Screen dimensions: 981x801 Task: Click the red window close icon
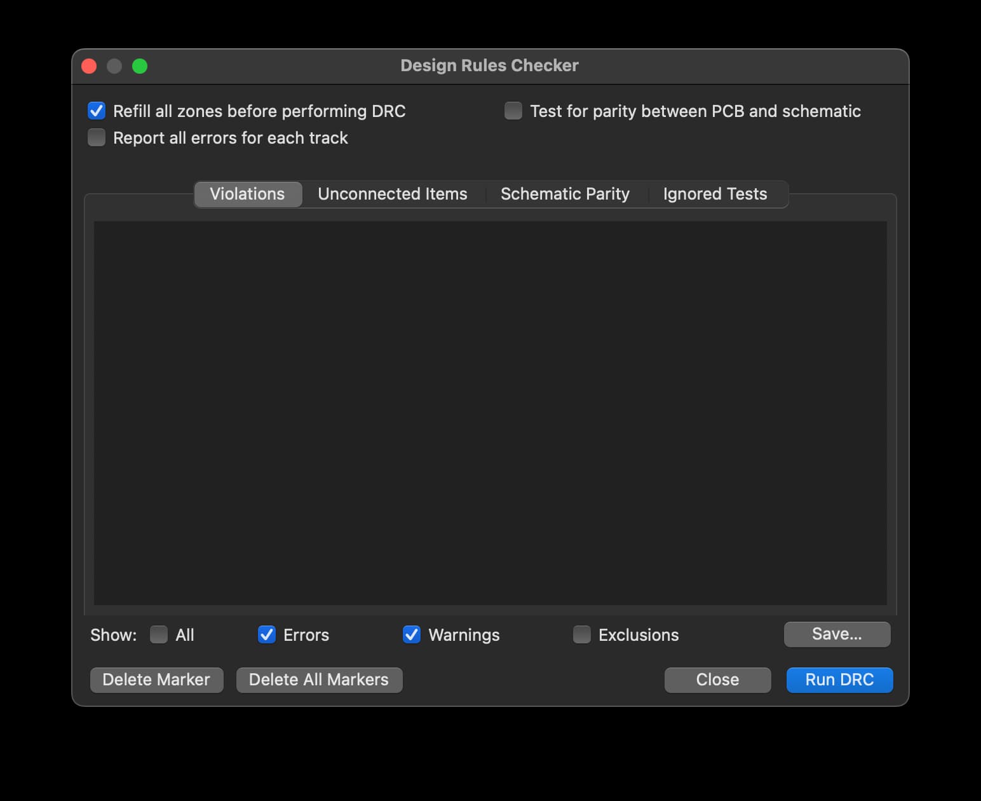pyautogui.click(x=89, y=66)
